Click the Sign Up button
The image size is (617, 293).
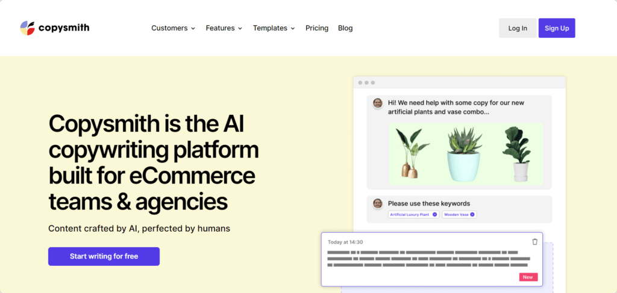(x=557, y=28)
